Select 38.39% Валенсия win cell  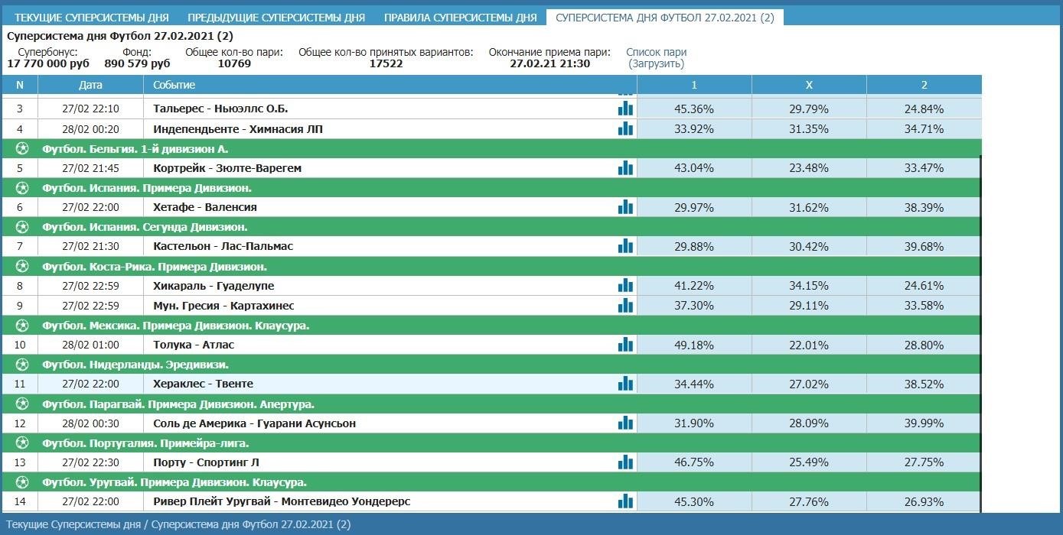924,207
